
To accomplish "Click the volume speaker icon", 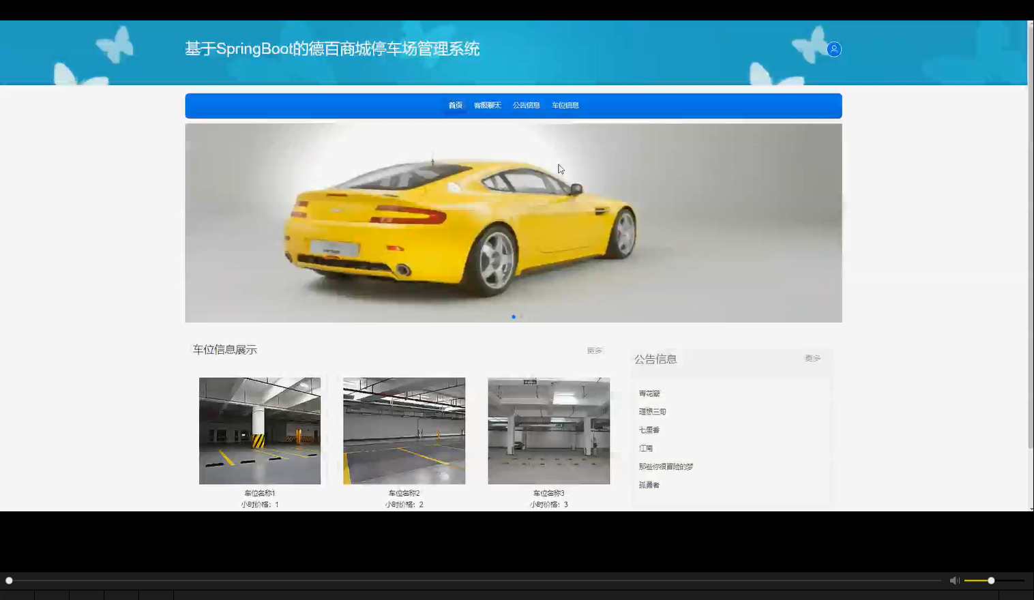I will pos(954,580).
